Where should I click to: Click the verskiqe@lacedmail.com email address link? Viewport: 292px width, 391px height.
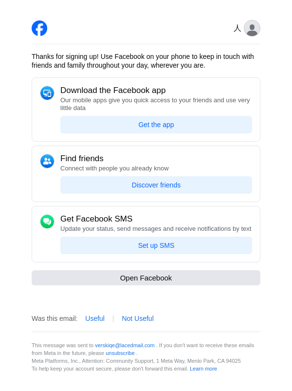[125, 345]
